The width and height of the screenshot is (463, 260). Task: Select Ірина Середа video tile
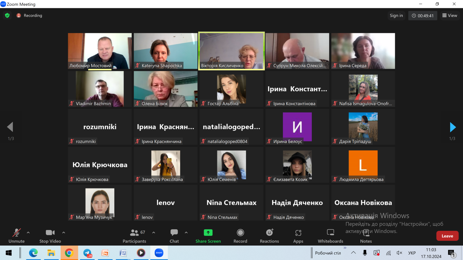point(363,51)
